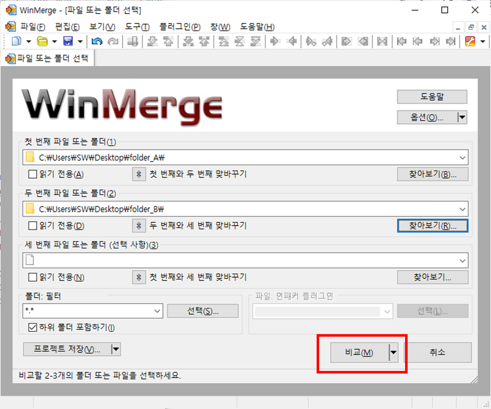Click the All right toolbar icon
The height and width of the screenshot is (409, 491).
click(346, 41)
